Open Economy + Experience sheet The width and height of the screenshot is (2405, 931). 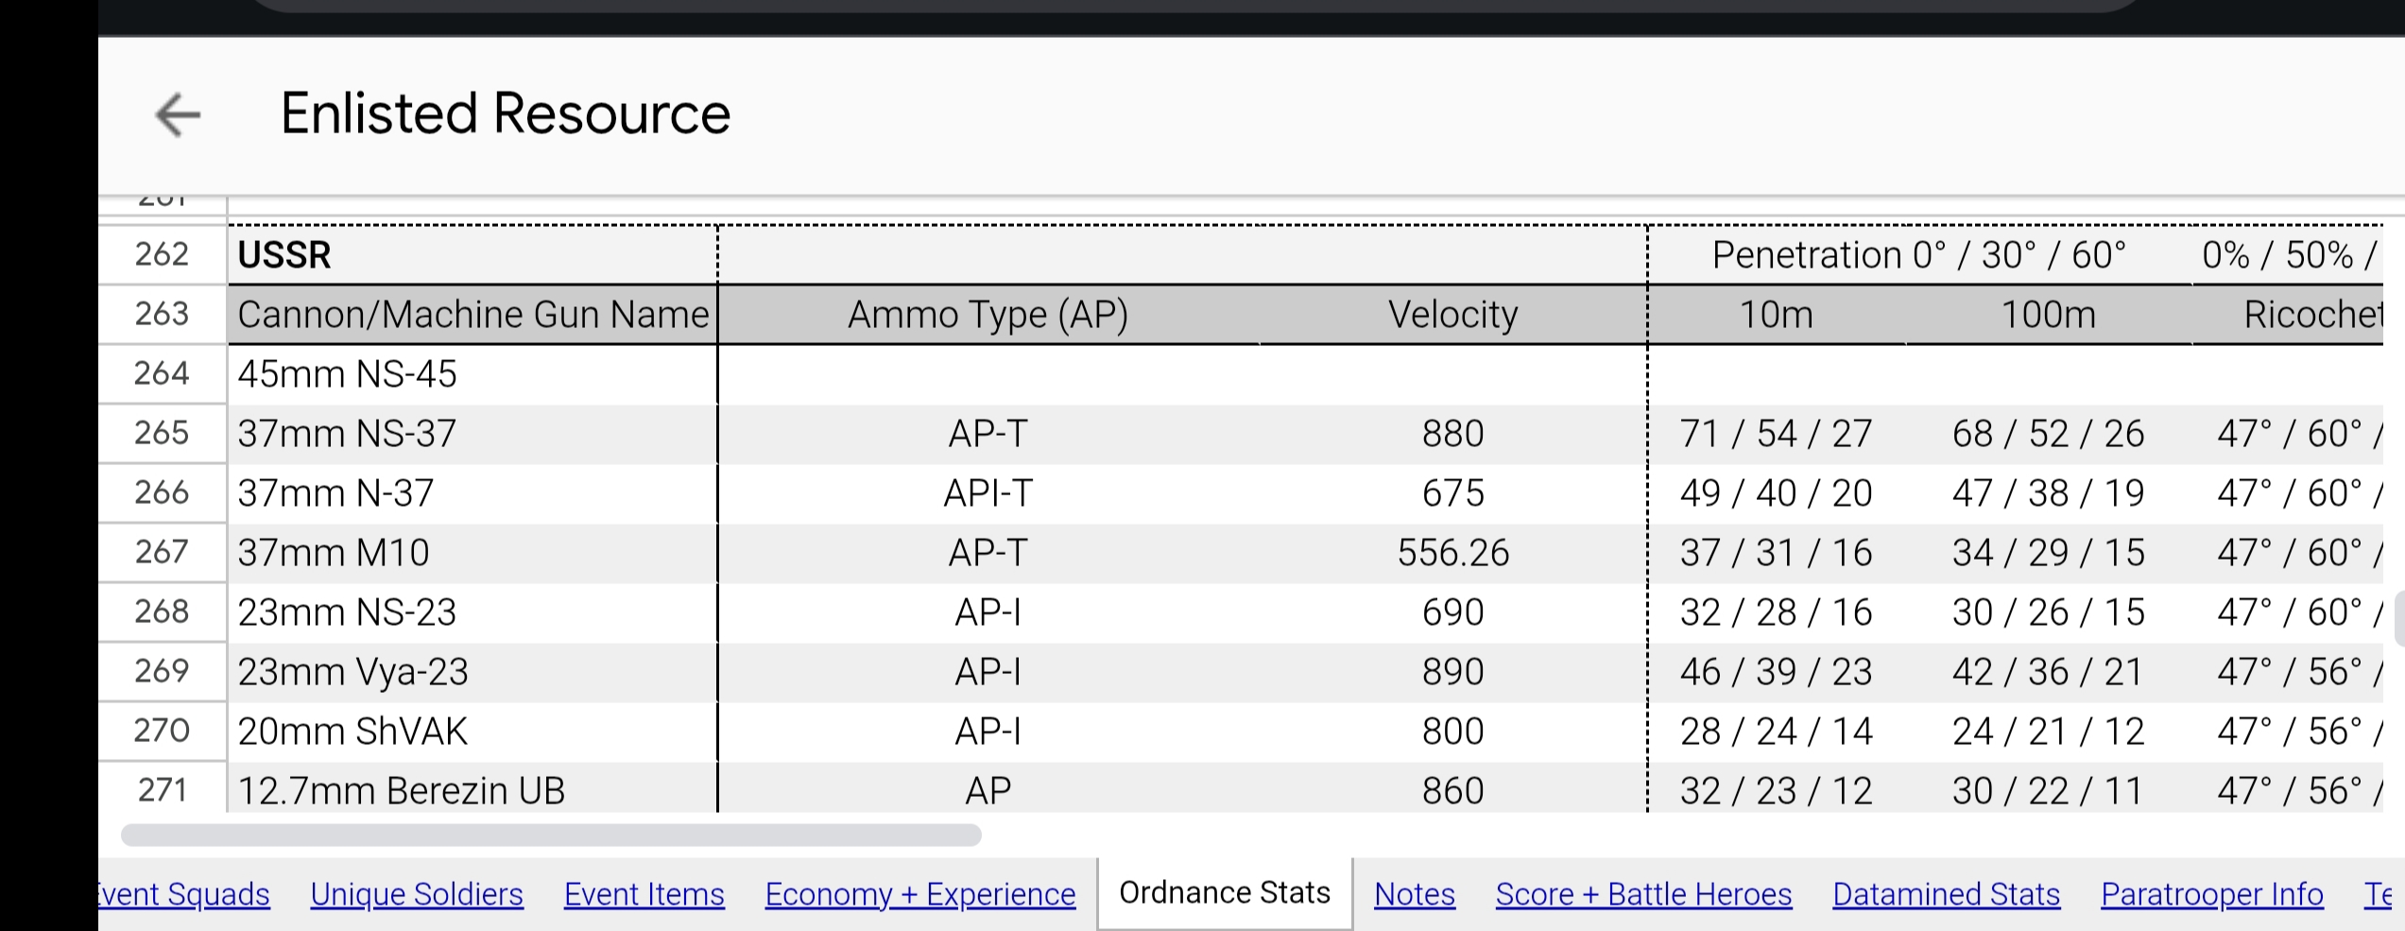click(919, 894)
